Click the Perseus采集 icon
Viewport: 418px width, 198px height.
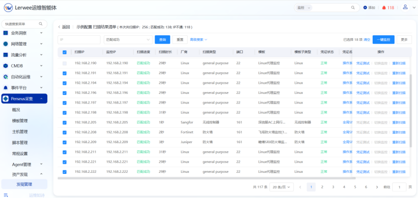(6, 98)
